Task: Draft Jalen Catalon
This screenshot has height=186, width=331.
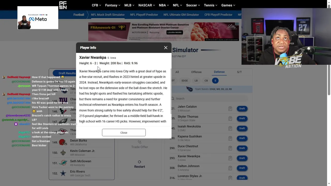Action: click(242, 109)
